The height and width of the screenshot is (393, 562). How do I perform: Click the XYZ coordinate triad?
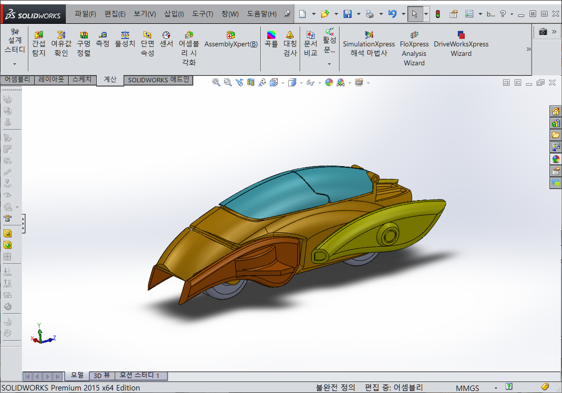coord(43,334)
